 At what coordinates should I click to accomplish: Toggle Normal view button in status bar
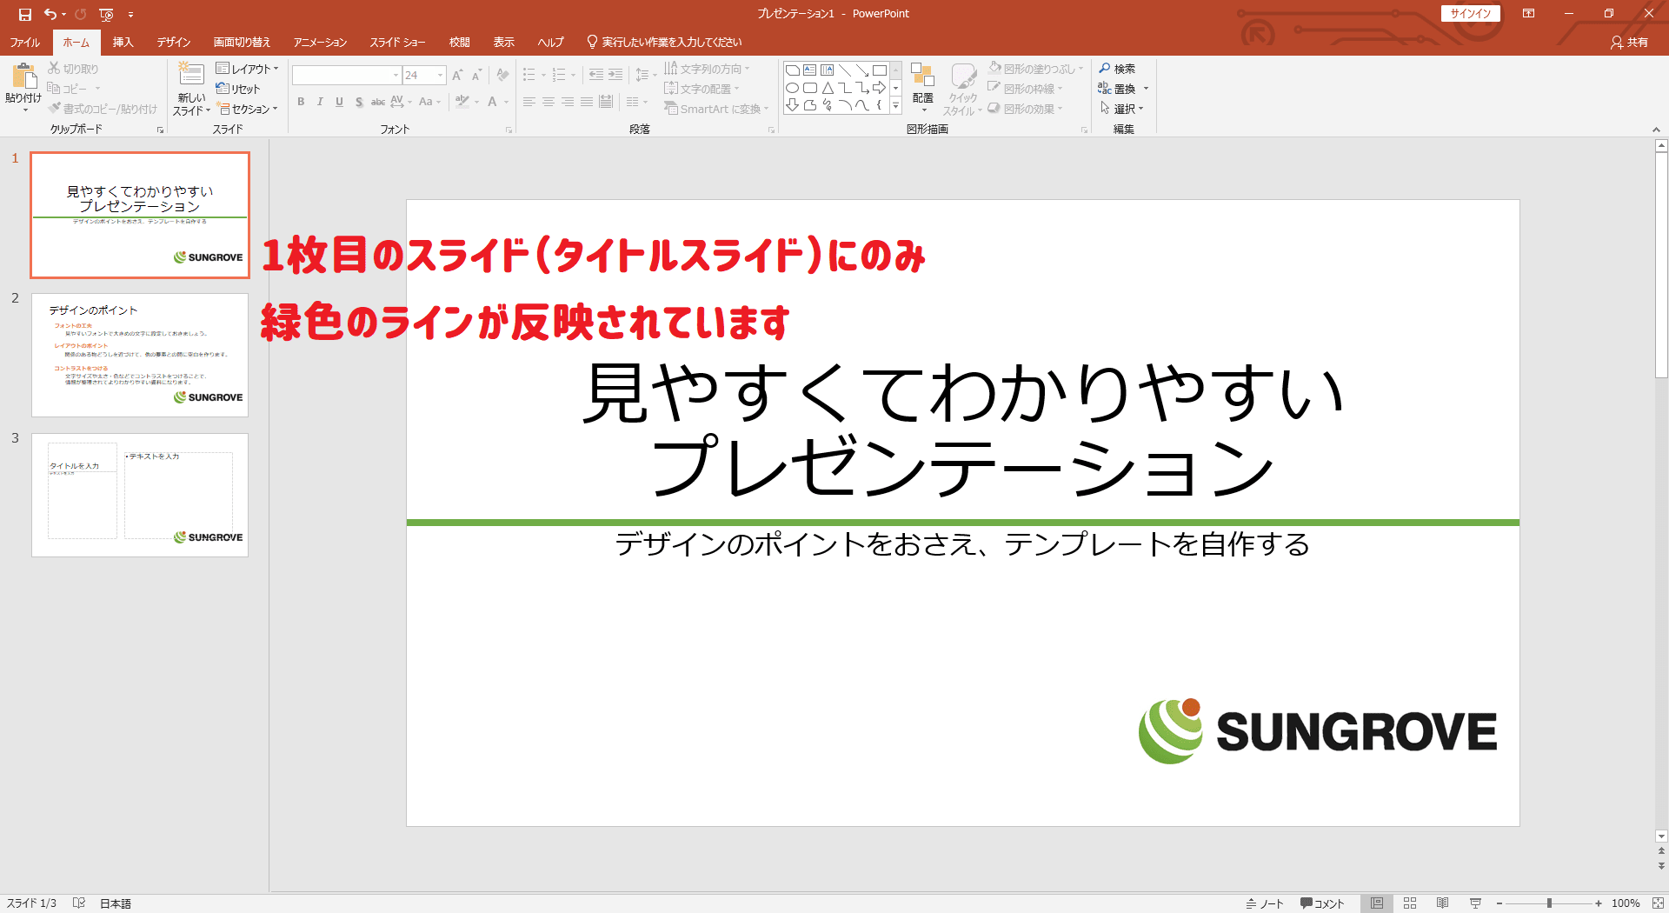(1377, 903)
